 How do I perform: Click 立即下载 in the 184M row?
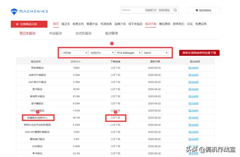[115, 68]
